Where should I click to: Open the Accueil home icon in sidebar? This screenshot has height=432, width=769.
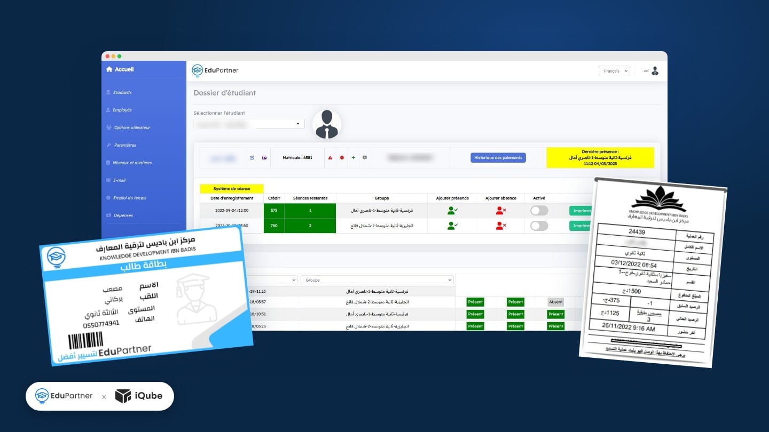click(x=109, y=69)
